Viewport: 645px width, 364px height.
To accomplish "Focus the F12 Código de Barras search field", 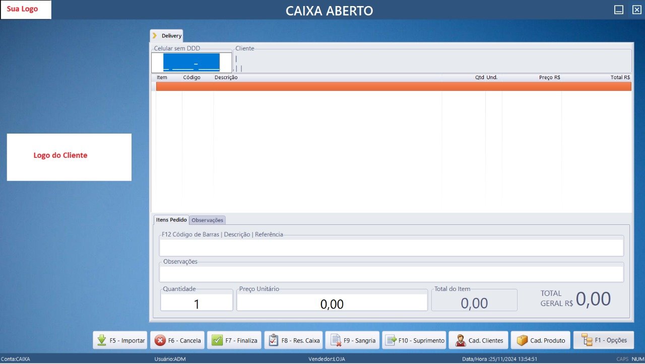I will tap(391, 248).
